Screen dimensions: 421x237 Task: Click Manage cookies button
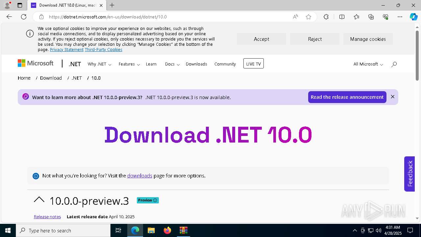[368, 39]
